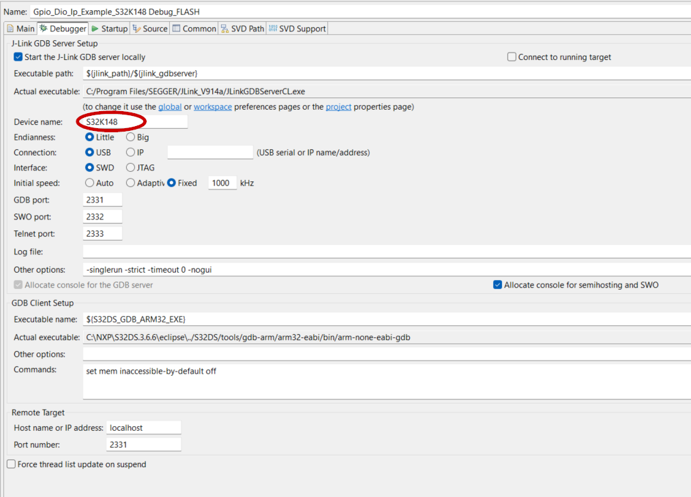Viewport: 691px width, 497px height.
Task: Open the Startup tab
Action: (109, 29)
